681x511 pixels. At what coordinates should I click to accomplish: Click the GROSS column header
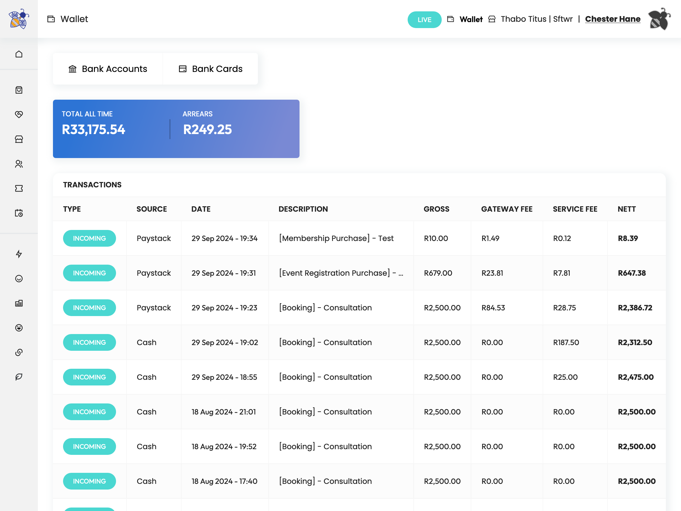[x=436, y=209]
